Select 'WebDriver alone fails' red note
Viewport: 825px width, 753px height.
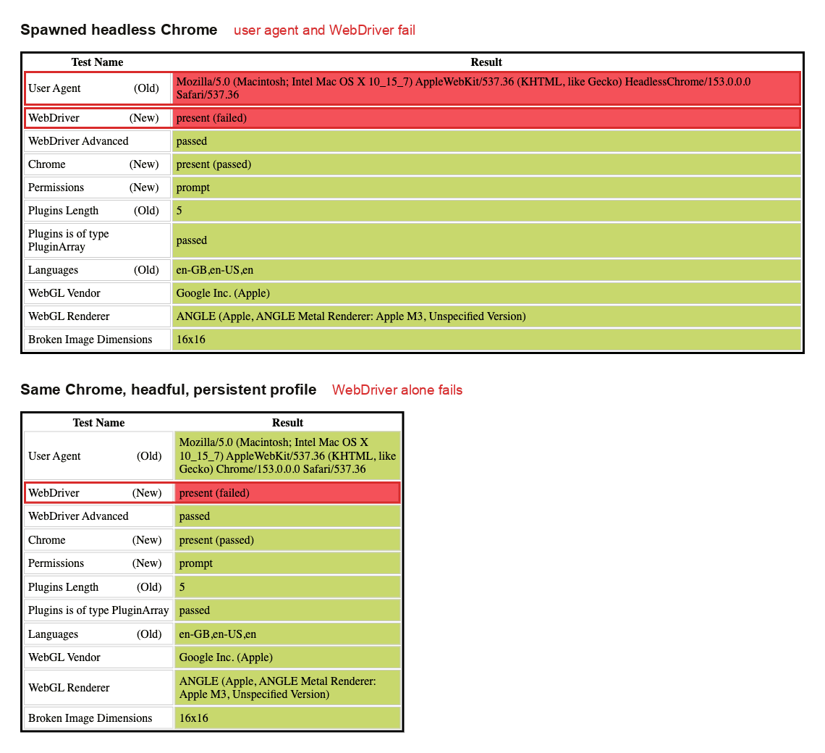[397, 390]
